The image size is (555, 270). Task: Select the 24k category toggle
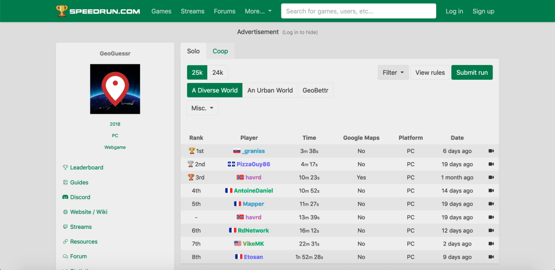pyautogui.click(x=218, y=73)
